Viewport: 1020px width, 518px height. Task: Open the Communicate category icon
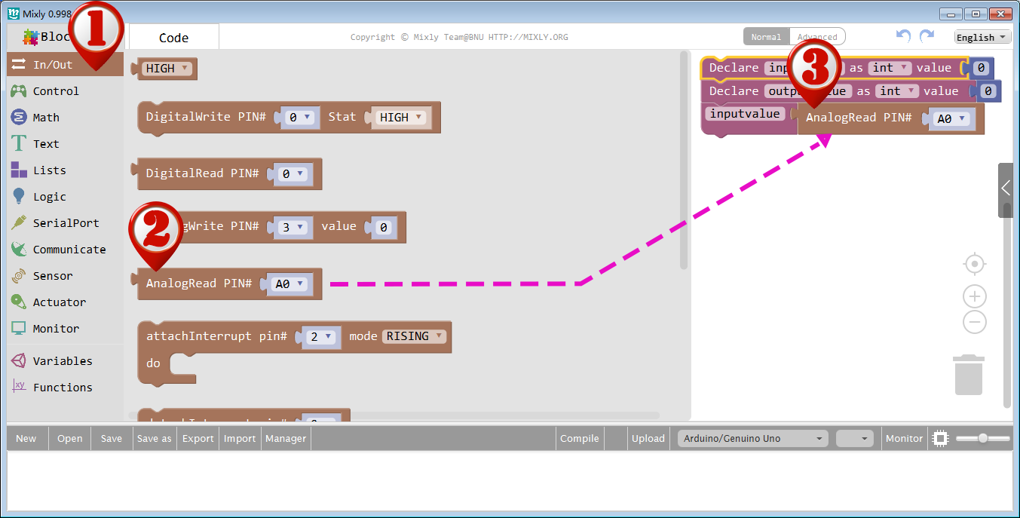pos(19,250)
